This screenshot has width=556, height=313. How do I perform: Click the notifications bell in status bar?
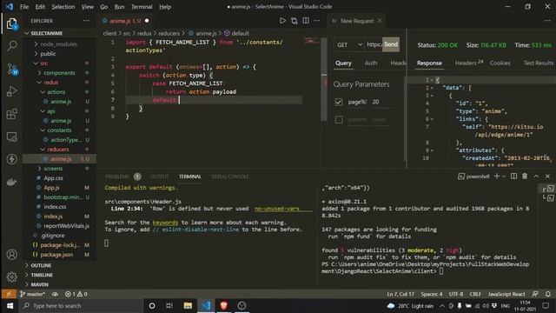coord(548,294)
